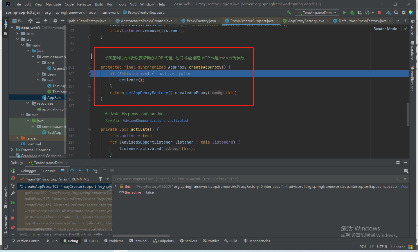
Task: Switch to ProxyFactory.java tab
Action: pos(201,21)
